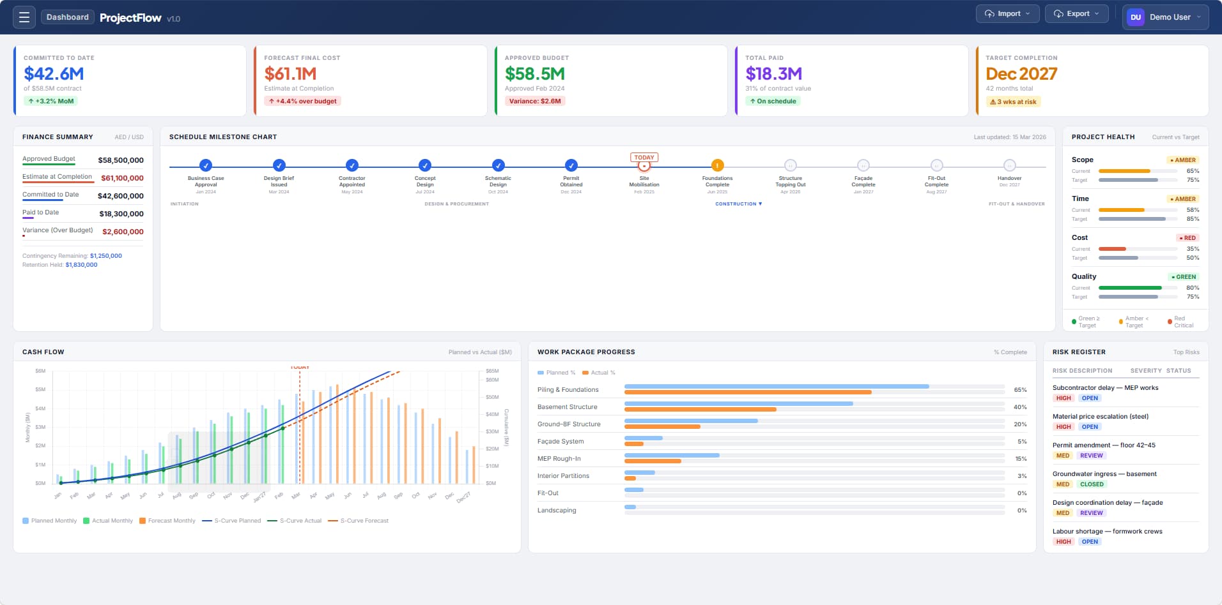Expand the Construction phase dropdown
Viewport: 1222px width, 605px height.
(x=738, y=204)
